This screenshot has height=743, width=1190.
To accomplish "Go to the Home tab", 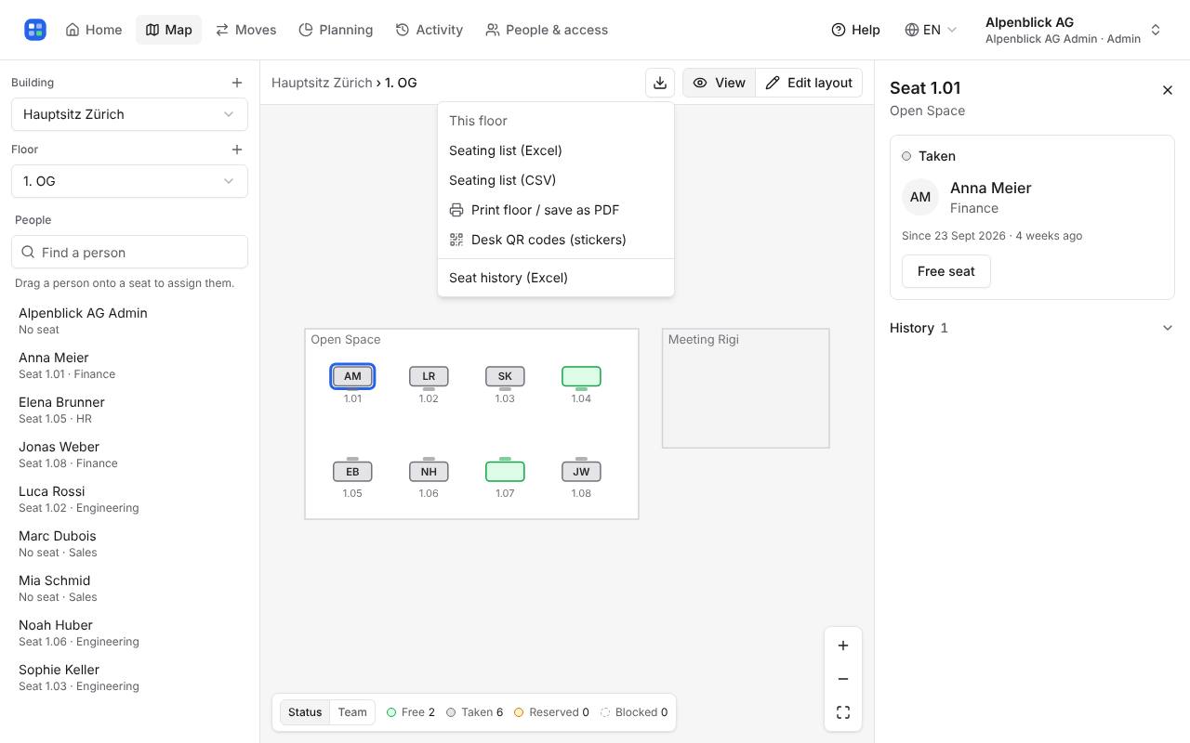I will coord(94,30).
